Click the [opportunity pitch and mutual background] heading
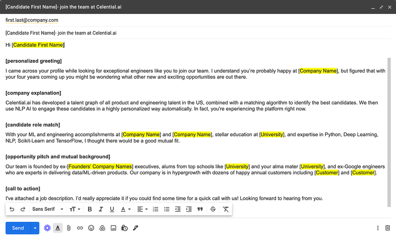 pos(58,157)
